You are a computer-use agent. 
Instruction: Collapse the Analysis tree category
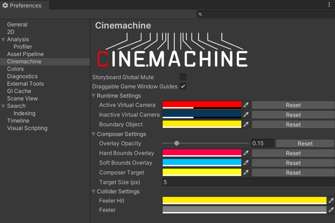(4, 40)
